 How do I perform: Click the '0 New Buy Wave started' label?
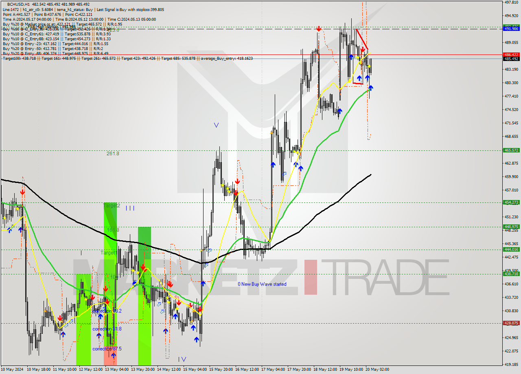(262, 284)
